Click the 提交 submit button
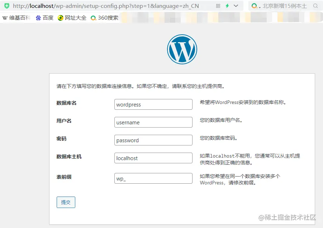The height and width of the screenshot is (228, 323). pos(66,202)
